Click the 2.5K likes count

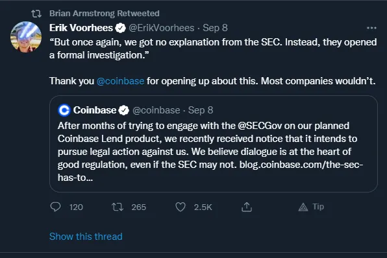click(203, 207)
